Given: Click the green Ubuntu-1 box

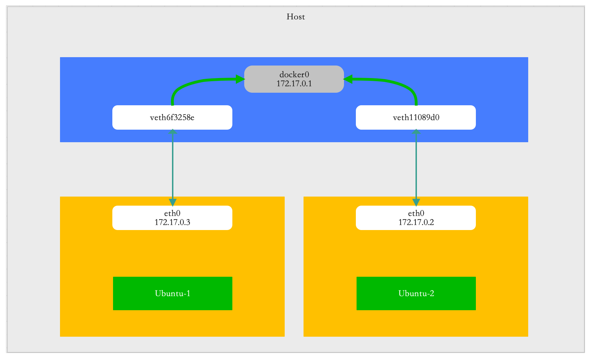Looking at the screenshot, I should tap(172, 293).
